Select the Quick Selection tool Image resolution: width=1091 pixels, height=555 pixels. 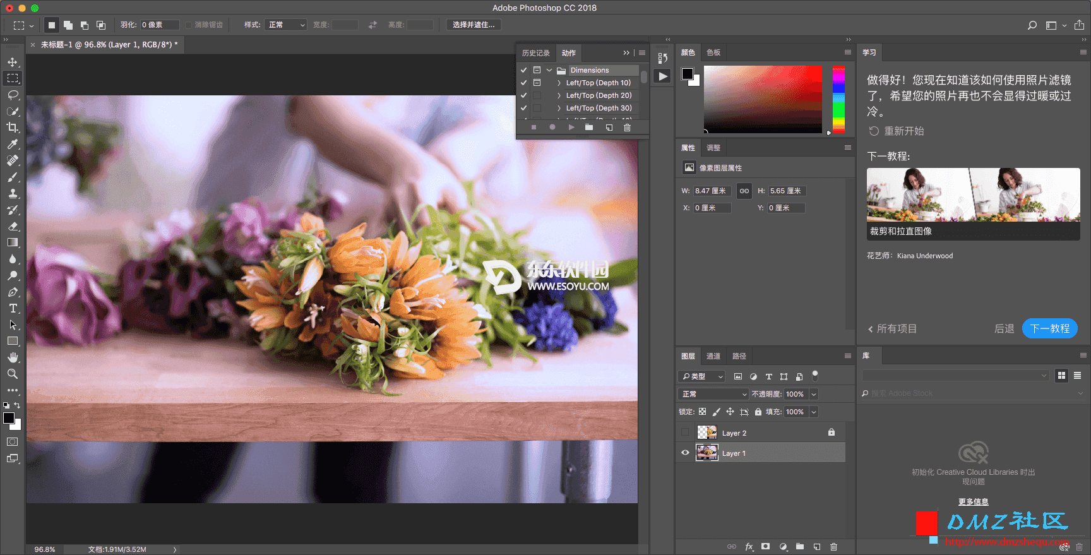click(13, 111)
